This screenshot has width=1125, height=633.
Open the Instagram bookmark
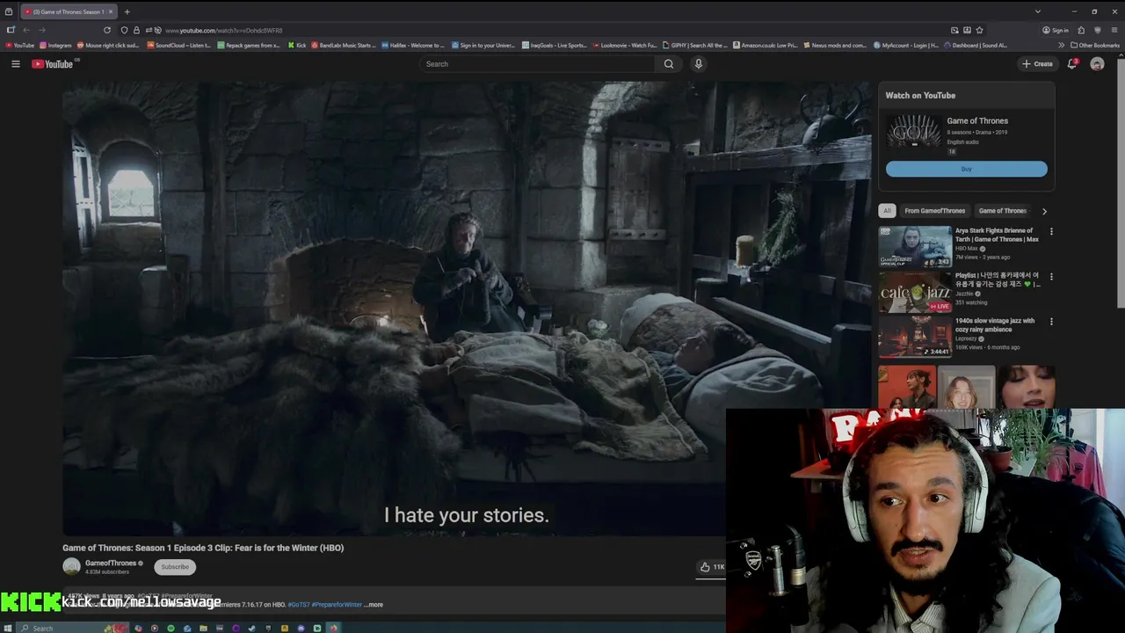pos(56,45)
